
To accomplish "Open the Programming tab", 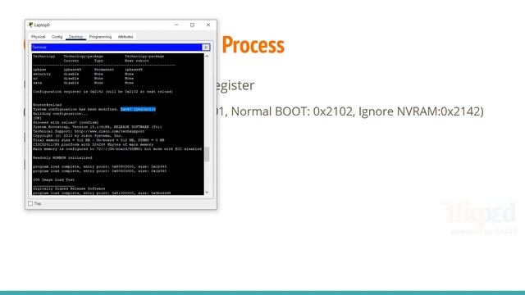I will click(100, 37).
